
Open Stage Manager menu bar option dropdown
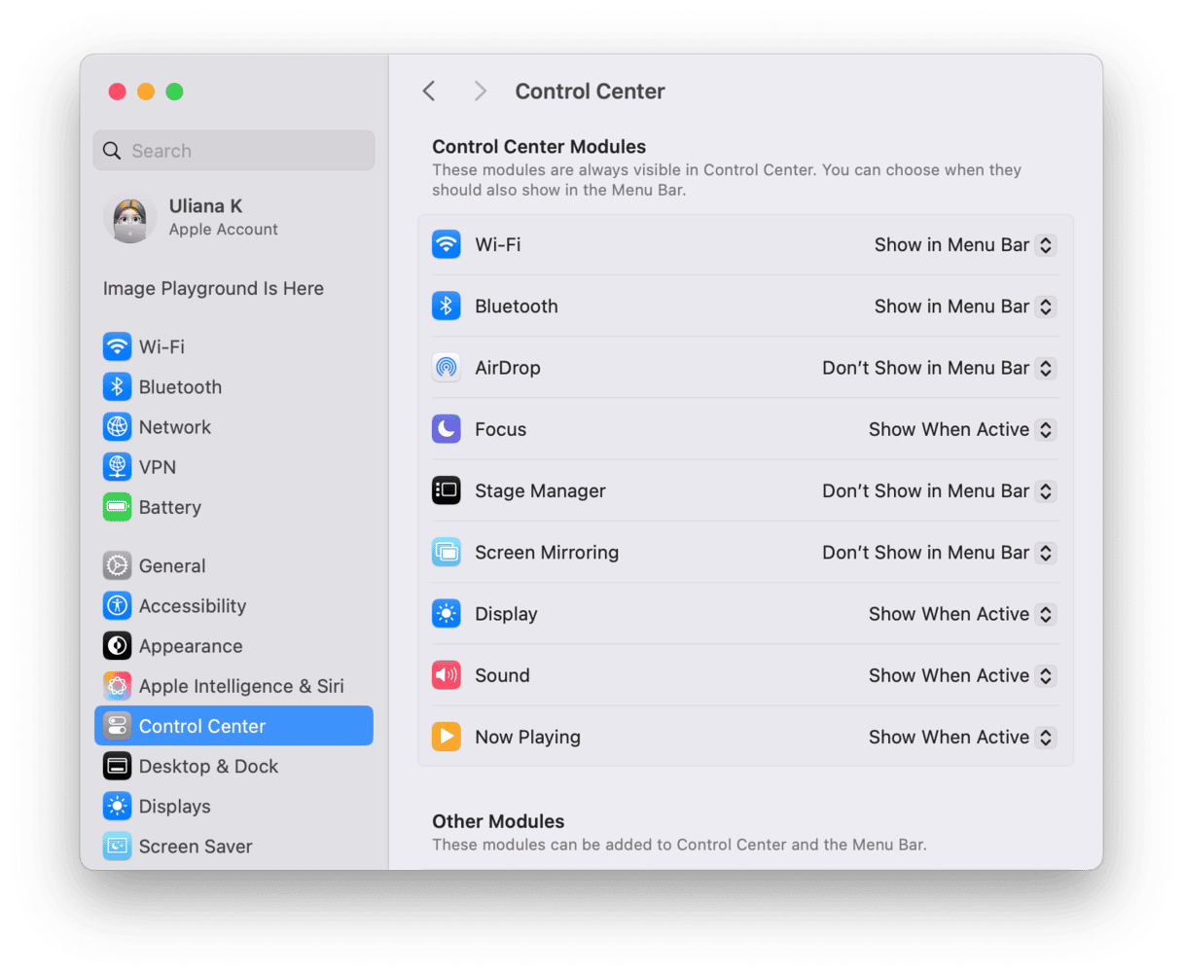point(938,491)
